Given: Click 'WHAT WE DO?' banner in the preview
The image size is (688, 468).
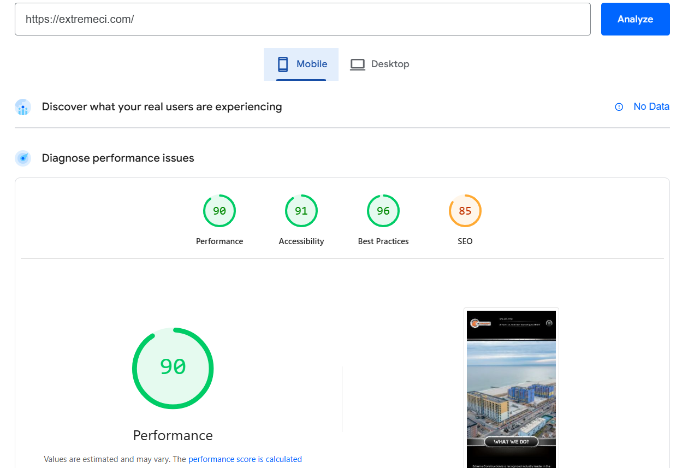Looking at the screenshot, I should 511,442.
